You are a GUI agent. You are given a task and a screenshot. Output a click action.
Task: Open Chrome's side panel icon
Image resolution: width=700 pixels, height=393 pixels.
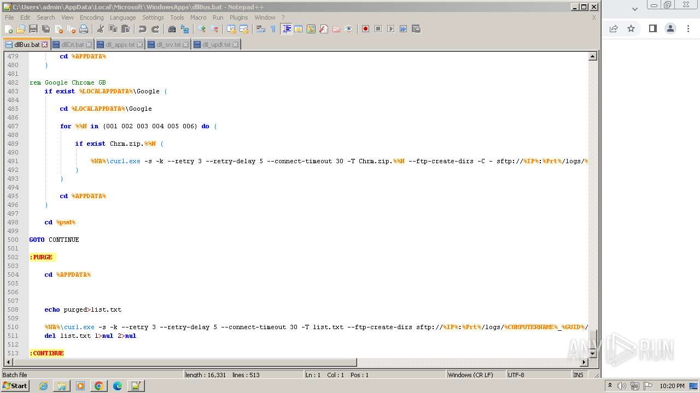653,28
